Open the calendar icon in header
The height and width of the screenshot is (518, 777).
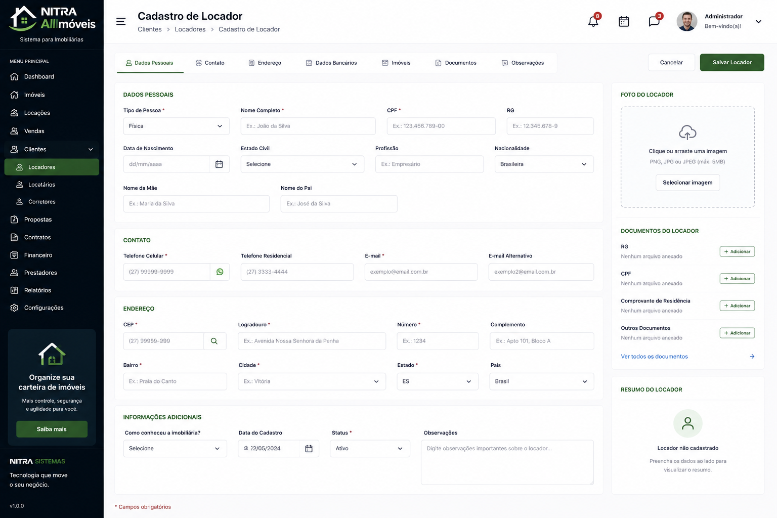coord(624,22)
